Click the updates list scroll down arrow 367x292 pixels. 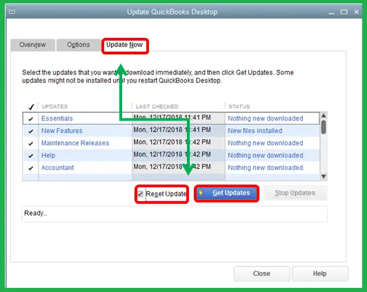(x=324, y=176)
